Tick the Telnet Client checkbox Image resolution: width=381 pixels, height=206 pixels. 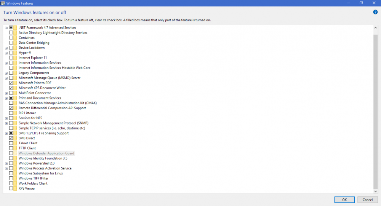(x=11, y=143)
